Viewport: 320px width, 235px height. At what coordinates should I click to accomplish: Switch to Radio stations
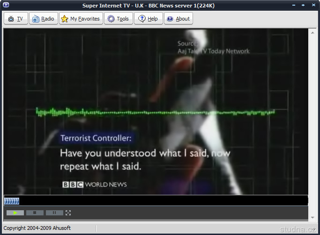point(43,19)
